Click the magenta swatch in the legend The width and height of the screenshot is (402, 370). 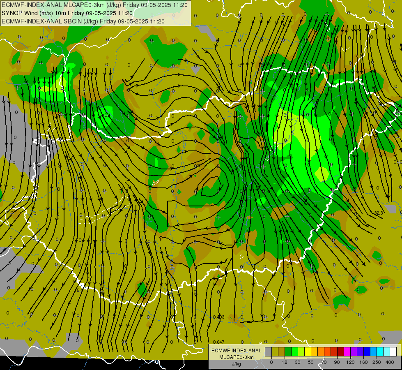point(347,352)
